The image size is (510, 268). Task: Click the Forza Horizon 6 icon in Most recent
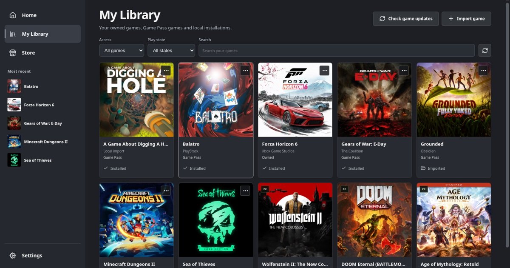point(14,105)
